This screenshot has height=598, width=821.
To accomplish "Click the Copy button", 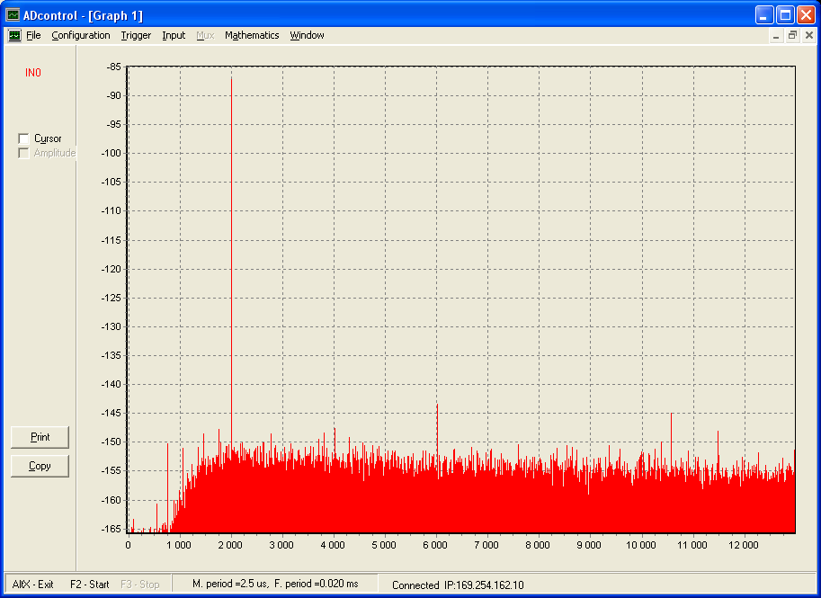I will click(40, 466).
